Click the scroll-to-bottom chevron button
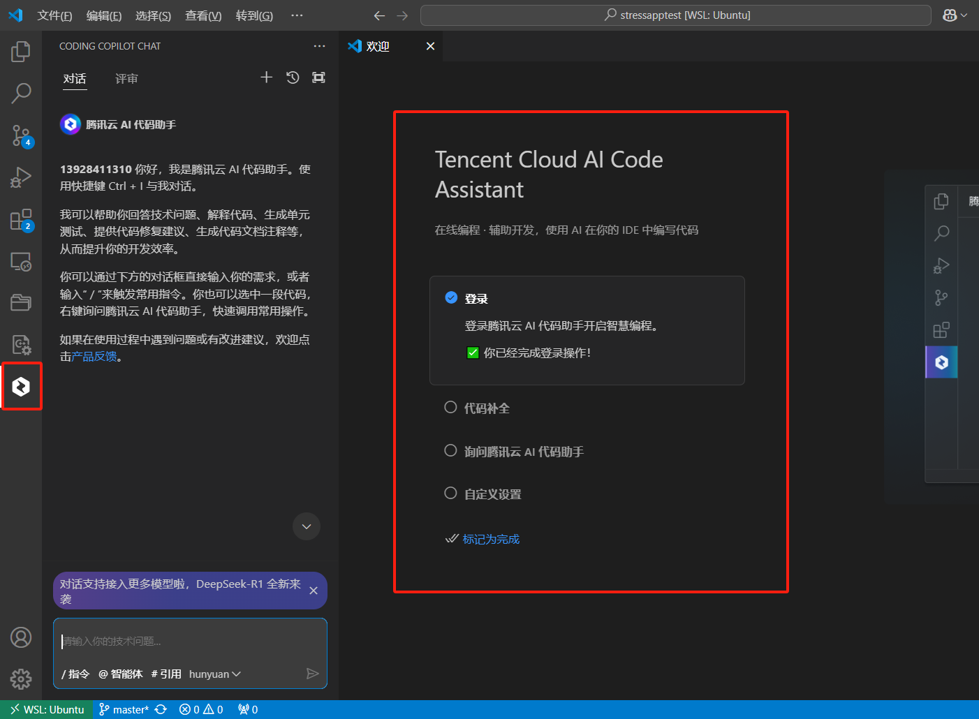Image resolution: width=979 pixels, height=719 pixels. [307, 526]
